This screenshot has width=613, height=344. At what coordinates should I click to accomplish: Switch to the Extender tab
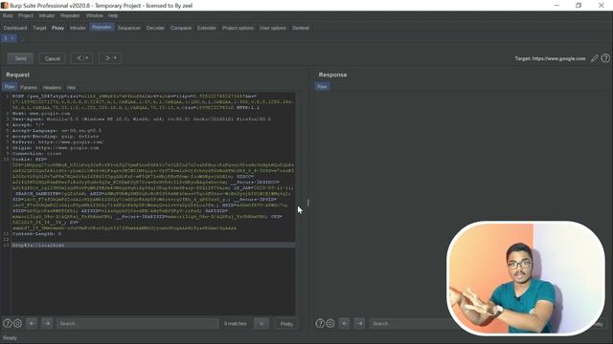coord(207,28)
